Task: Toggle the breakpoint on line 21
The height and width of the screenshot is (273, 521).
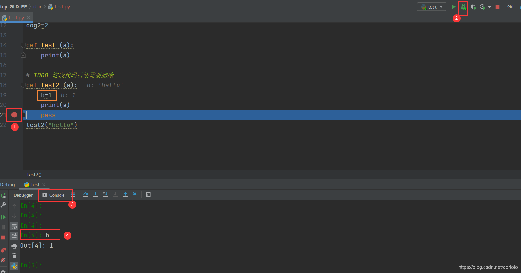Action: coord(14,115)
